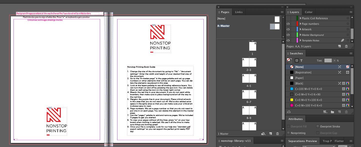This screenshot has width=361, height=147.
Task: Open the Layers panel menu icon
Action: (351, 12)
